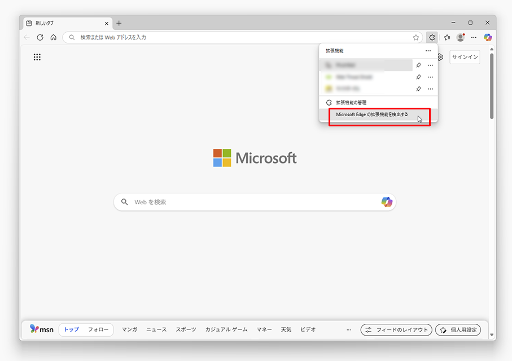Open the Extensions puzzle icon in toolbar

[x=432, y=38]
